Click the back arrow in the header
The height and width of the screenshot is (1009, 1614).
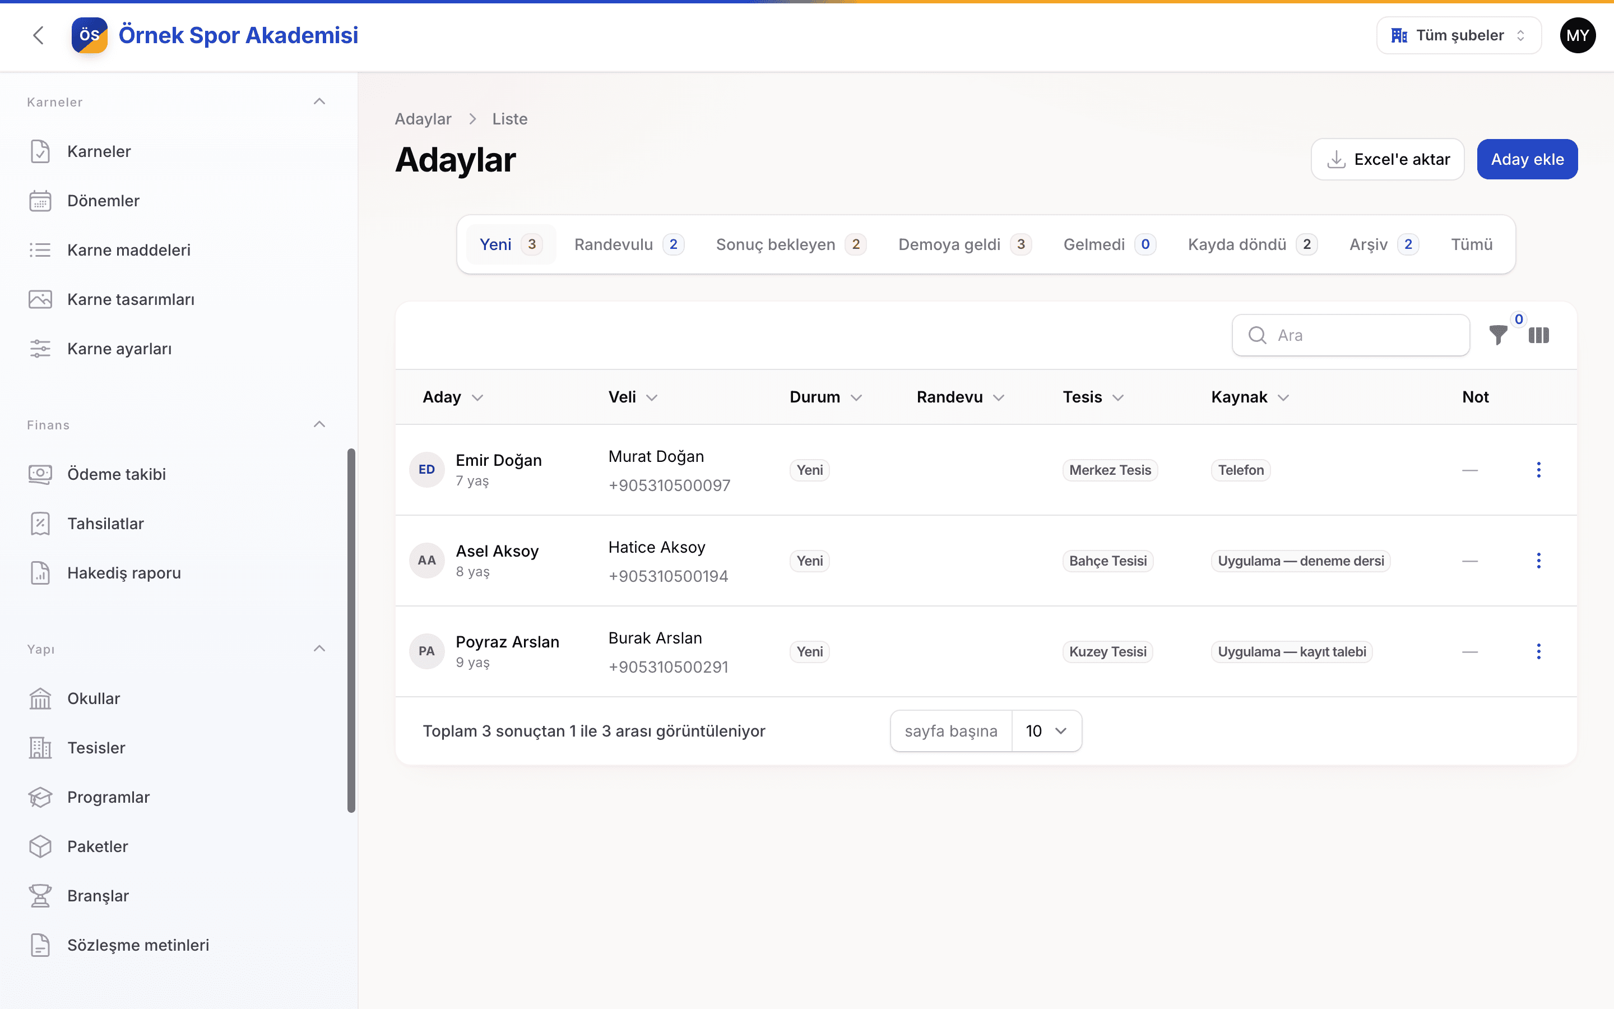[39, 35]
